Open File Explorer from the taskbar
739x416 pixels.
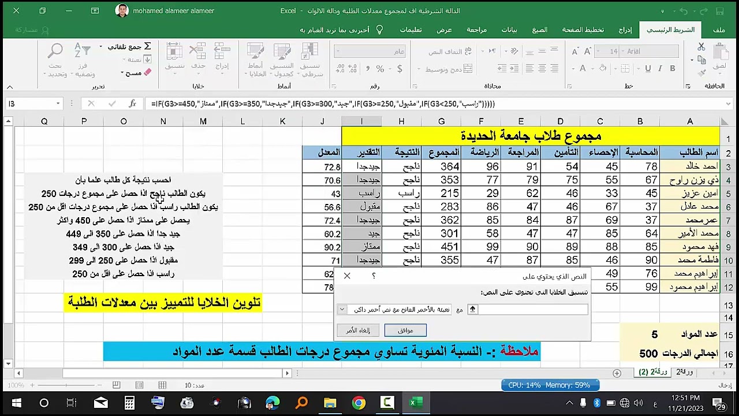coord(330,403)
